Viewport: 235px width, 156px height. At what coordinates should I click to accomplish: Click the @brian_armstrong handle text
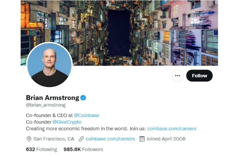click(x=46, y=105)
